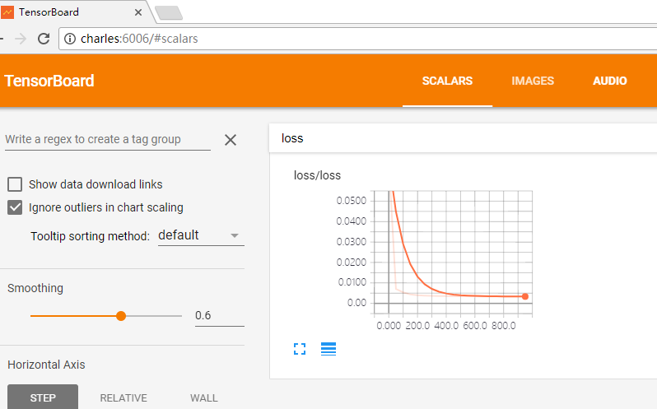Click the Smoothing label
657x409 pixels.
[35, 288]
